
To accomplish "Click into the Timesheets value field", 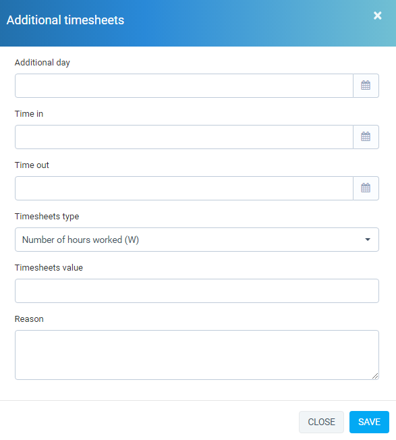I will 197,291.
